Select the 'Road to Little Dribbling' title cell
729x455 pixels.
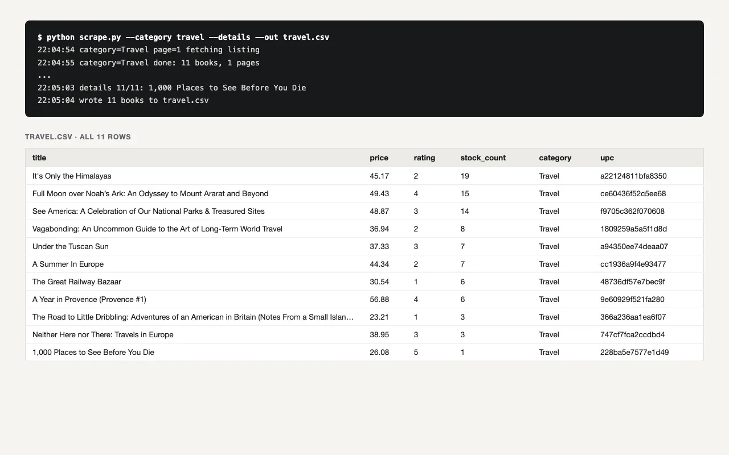[194, 317]
